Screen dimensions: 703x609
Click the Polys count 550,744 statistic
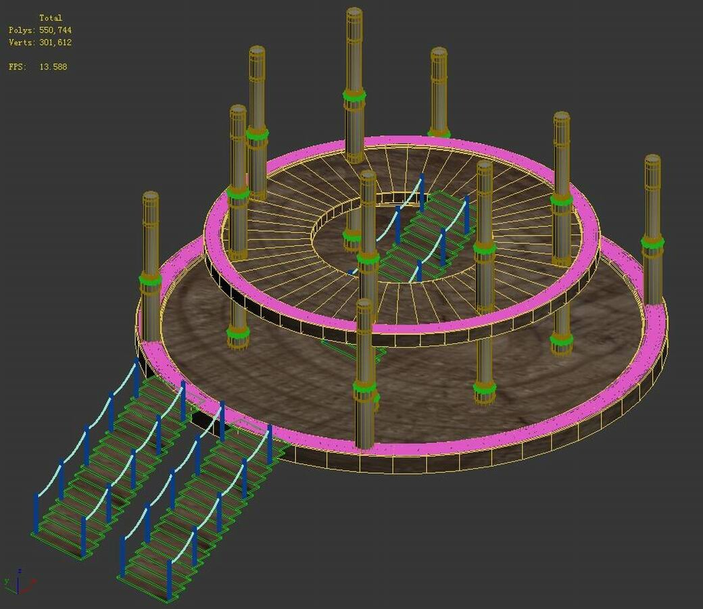tap(40, 30)
